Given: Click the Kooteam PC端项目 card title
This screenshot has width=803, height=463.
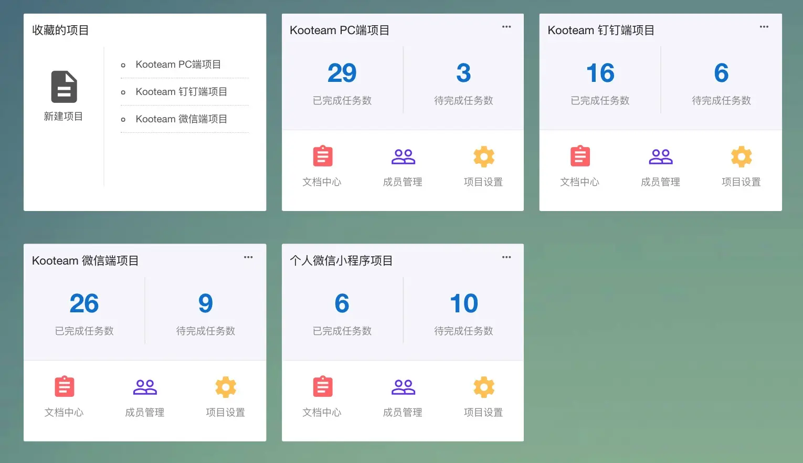Looking at the screenshot, I should coord(340,30).
